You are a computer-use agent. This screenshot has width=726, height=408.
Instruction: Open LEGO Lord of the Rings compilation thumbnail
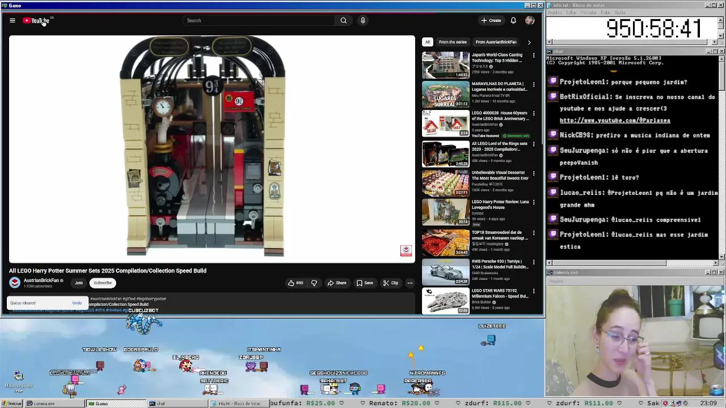[445, 153]
